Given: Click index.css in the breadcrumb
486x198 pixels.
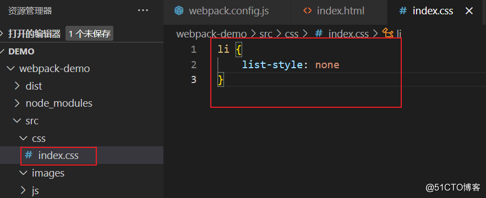Looking at the screenshot, I should pyautogui.click(x=348, y=34).
